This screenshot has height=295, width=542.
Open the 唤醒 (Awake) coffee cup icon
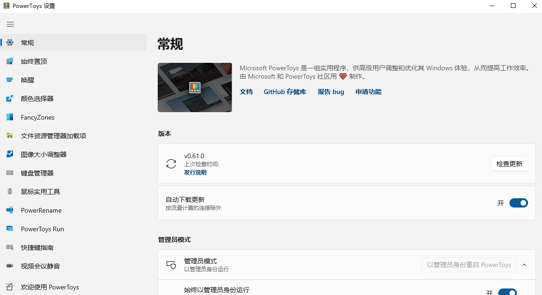coord(10,80)
